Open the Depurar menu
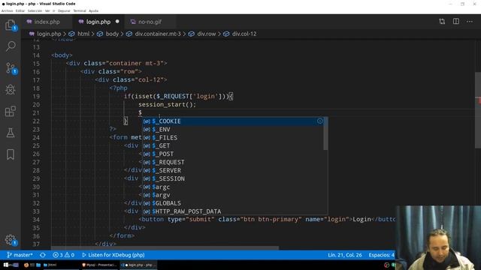Image resolution: width=481 pixels, height=270 pixels. 64,10
